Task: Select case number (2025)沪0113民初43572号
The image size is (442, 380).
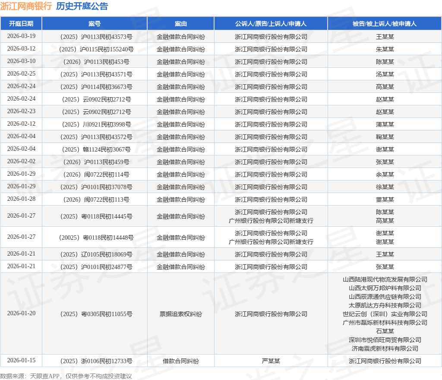Action: coord(96,137)
